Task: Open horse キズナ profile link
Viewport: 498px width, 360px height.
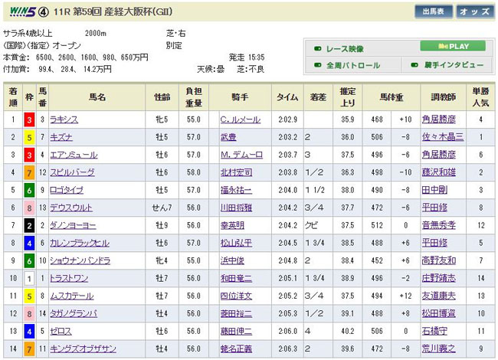Action: tap(61, 137)
